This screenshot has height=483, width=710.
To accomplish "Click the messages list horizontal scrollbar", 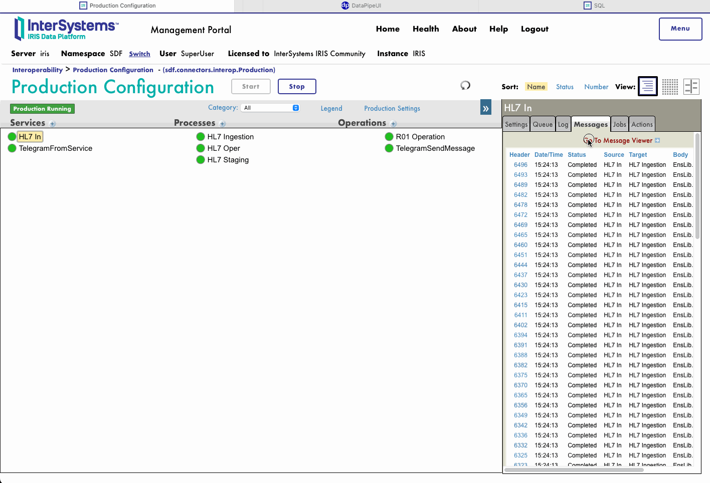I will click(574, 470).
